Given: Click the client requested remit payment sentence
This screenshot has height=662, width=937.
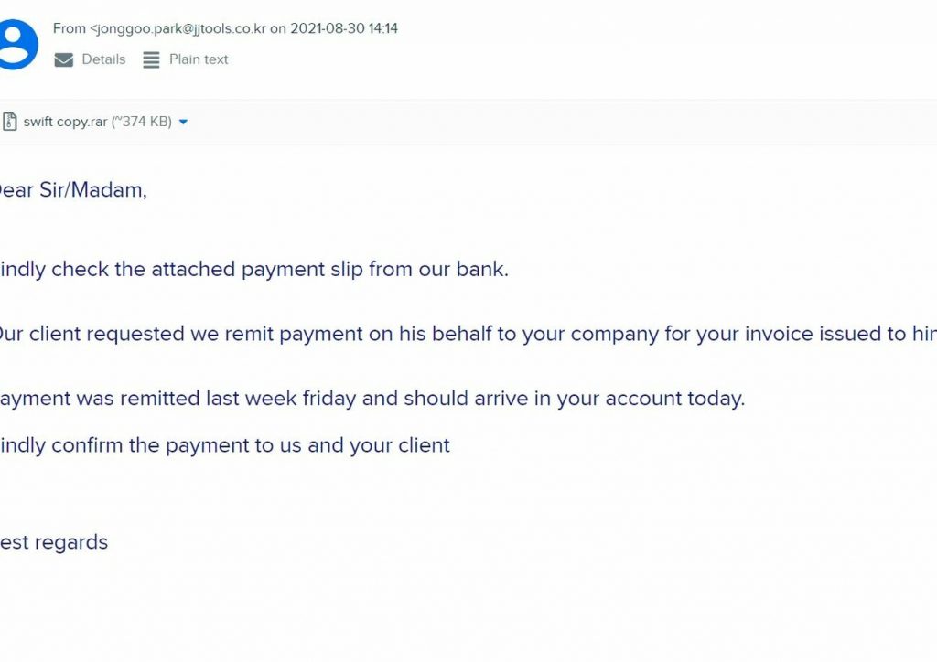Looking at the screenshot, I should [468, 334].
